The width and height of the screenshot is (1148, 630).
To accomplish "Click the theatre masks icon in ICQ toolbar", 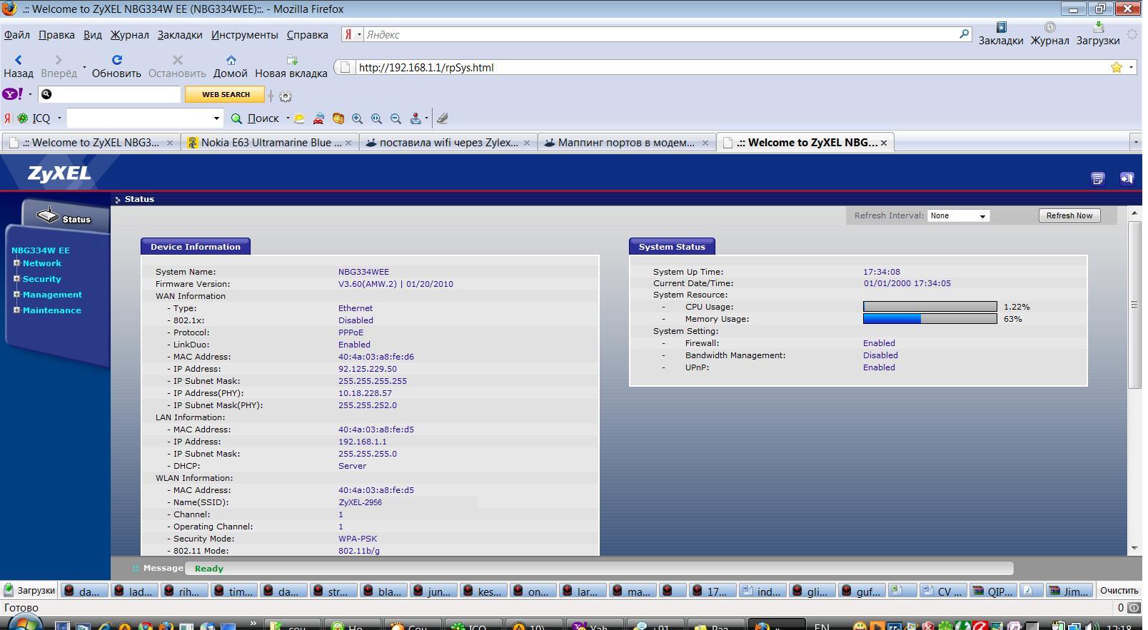I will click(x=338, y=118).
